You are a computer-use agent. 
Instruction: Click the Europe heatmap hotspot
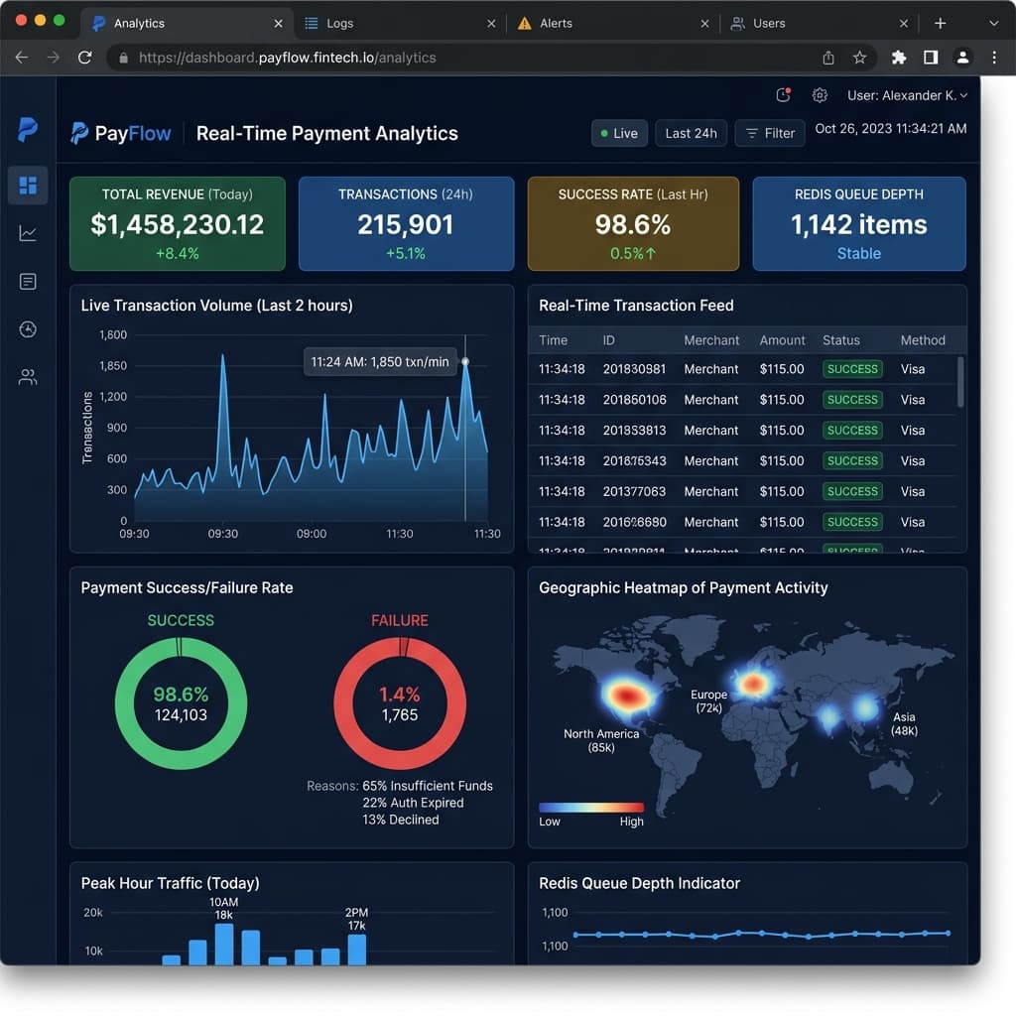(x=753, y=683)
